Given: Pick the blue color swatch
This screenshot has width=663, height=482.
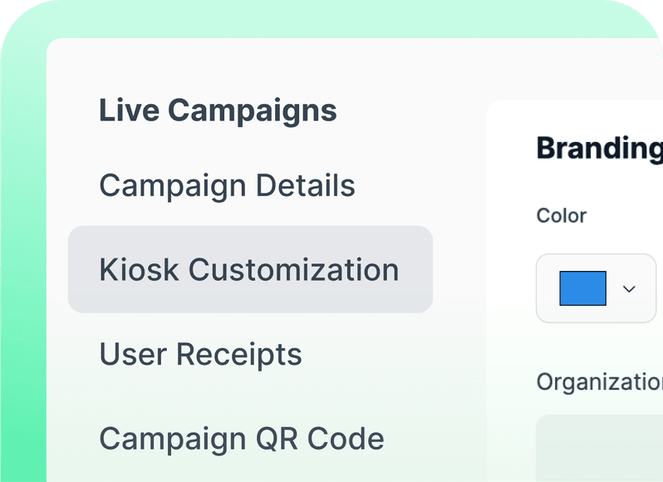Looking at the screenshot, I should pos(582,288).
